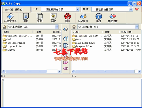Click the pink double-arrow sync icon
Viewport: 142px width, 108px height.
click(x=66, y=68)
